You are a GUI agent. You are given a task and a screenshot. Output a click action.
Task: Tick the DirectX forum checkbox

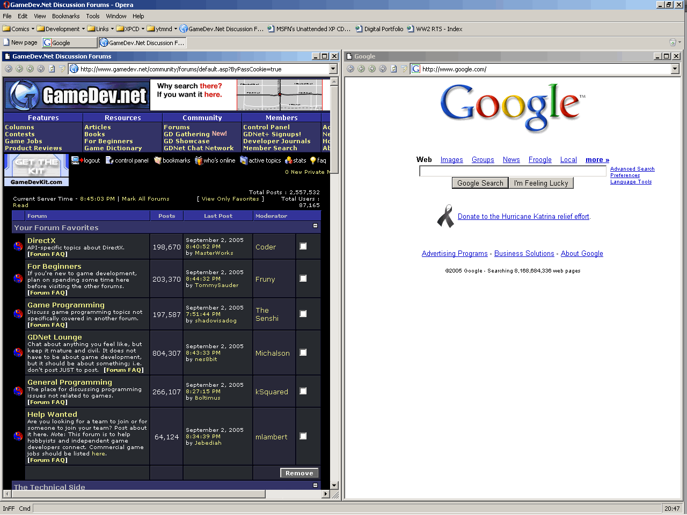[303, 246]
